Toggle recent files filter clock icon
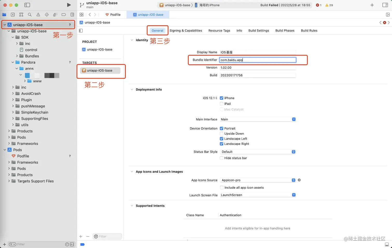Viewport: 392px width, 248px height. [x=67, y=244]
